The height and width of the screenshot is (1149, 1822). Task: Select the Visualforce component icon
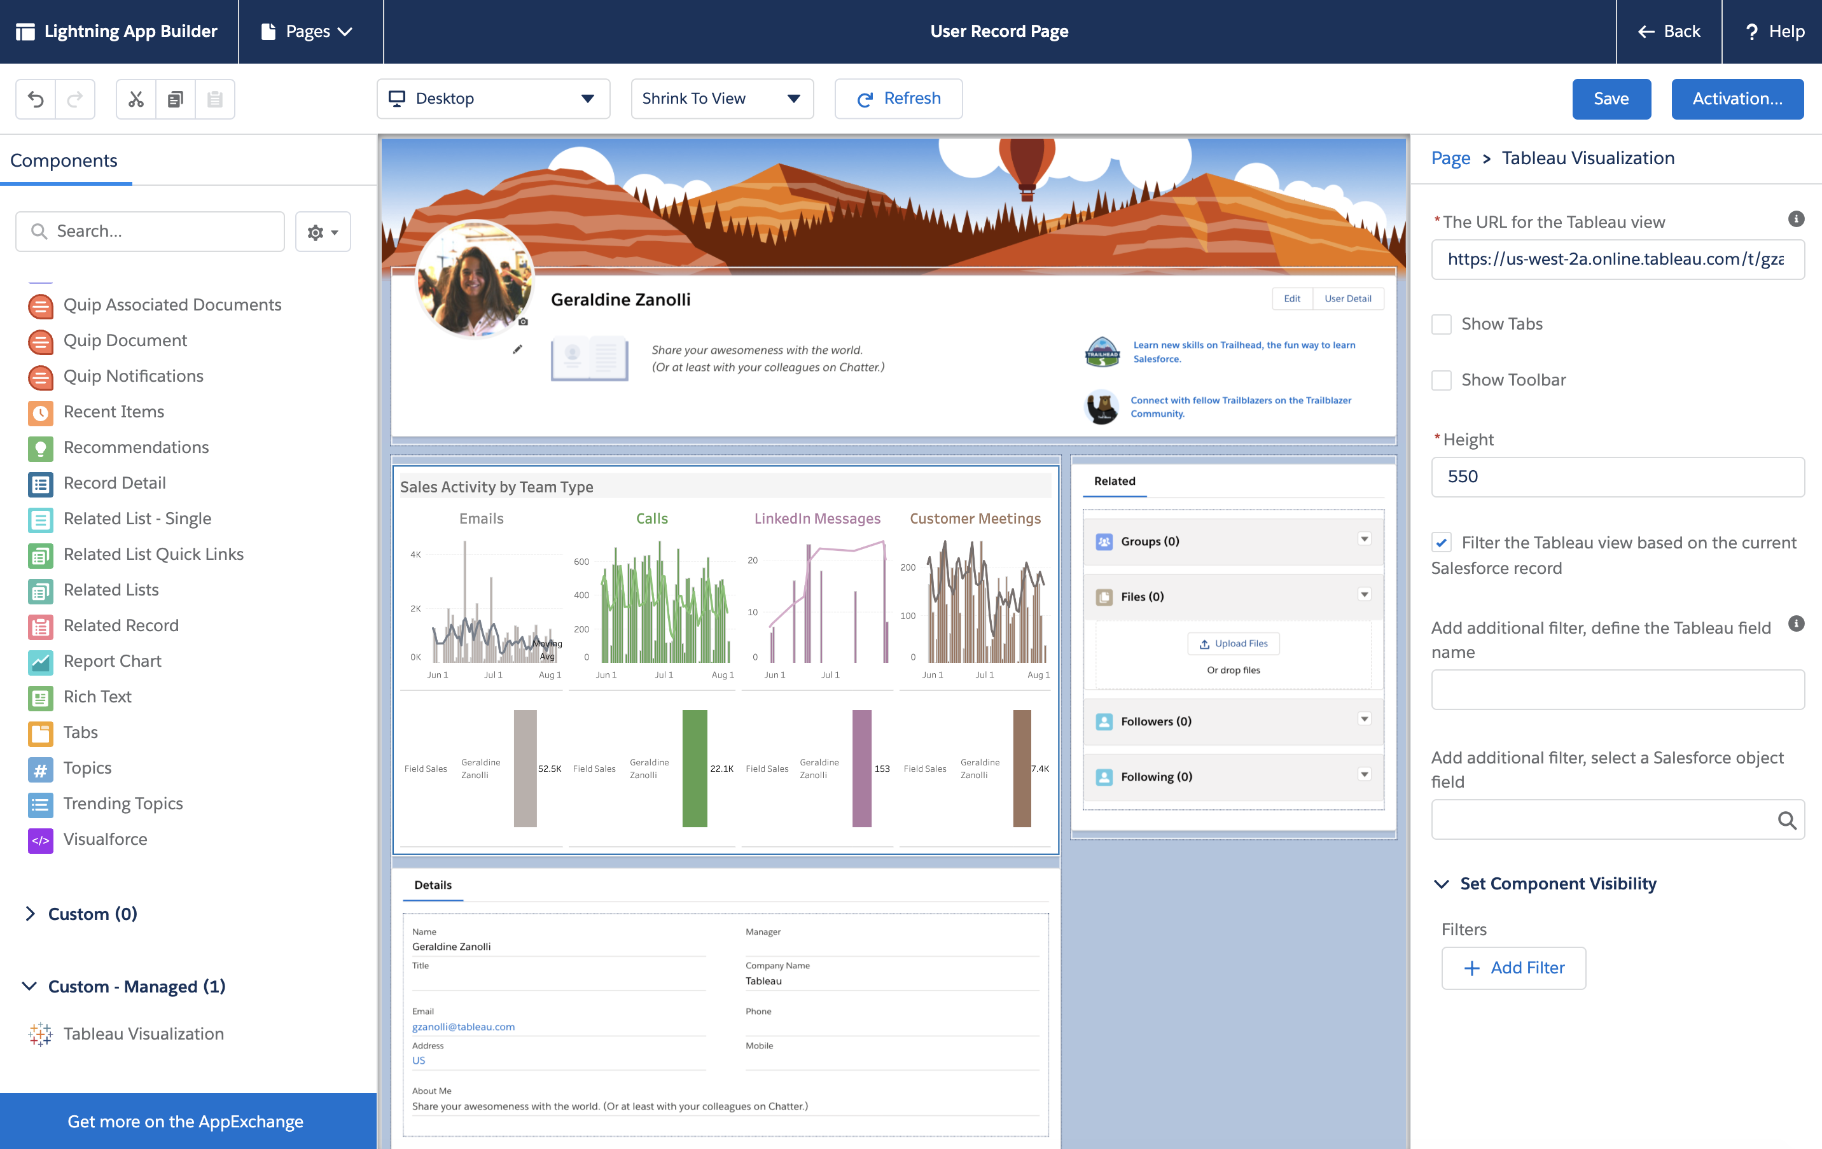[x=40, y=839]
